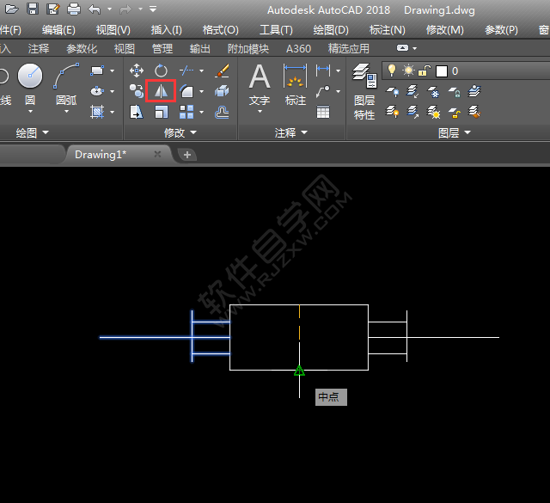Open the Fillet tool dropdown arrow

click(202, 91)
